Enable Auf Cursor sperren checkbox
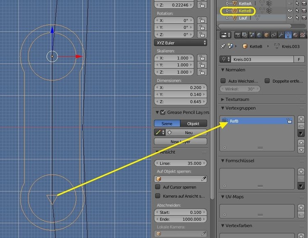 point(158,187)
